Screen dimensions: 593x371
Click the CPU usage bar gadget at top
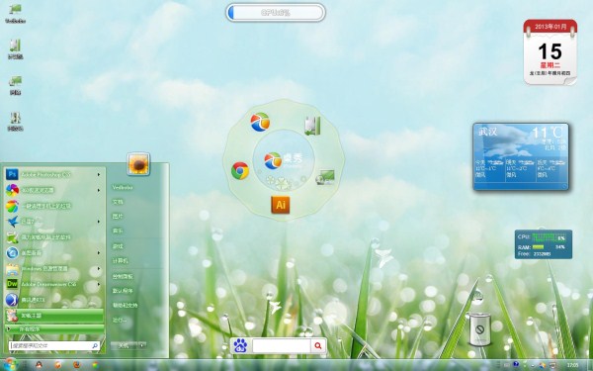(x=276, y=13)
